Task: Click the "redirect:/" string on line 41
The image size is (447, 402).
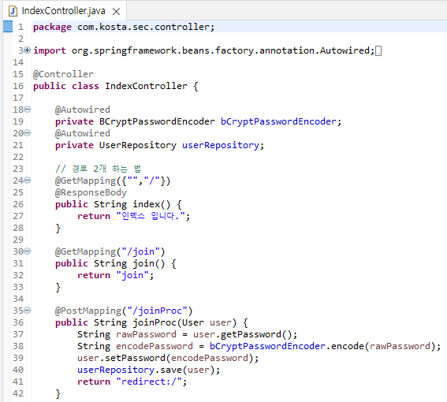Action: pyautogui.click(x=148, y=382)
